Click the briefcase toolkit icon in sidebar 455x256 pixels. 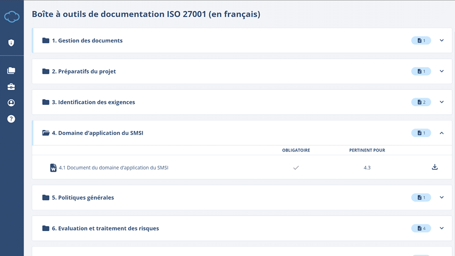pyautogui.click(x=11, y=87)
